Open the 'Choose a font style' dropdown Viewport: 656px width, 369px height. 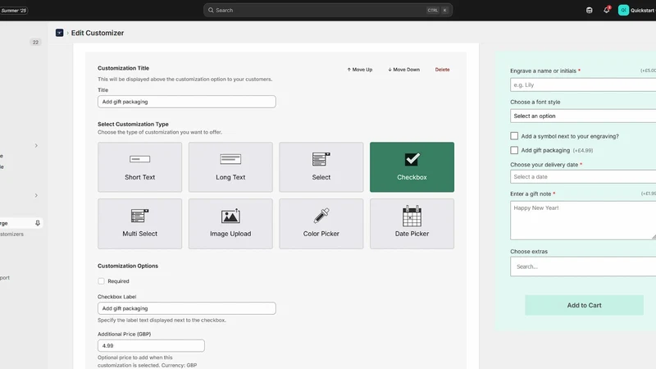pos(583,116)
